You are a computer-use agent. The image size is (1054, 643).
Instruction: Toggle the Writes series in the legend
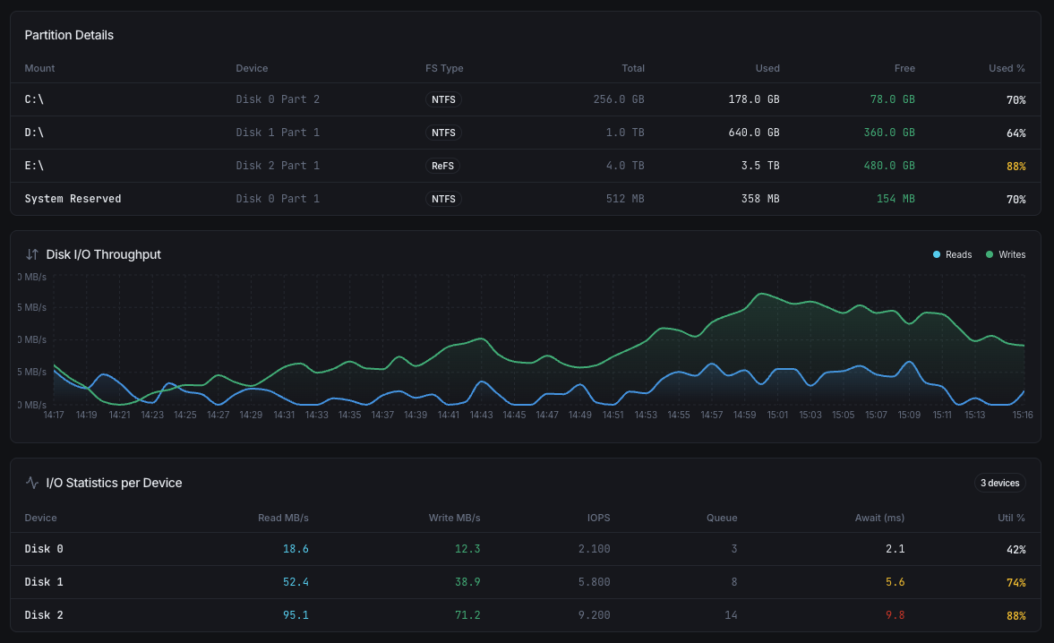(x=1005, y=254)
